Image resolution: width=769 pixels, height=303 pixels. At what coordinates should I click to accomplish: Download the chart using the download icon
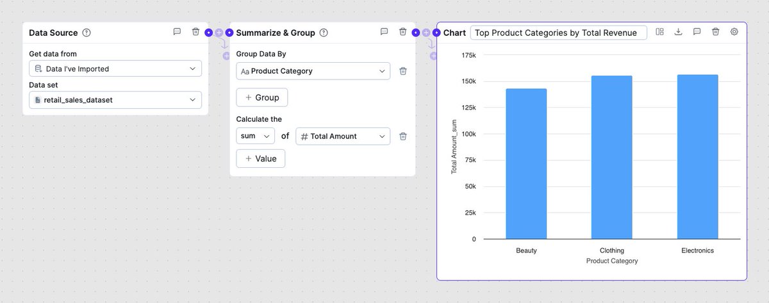pyautogui.click(x=678, y=32)
